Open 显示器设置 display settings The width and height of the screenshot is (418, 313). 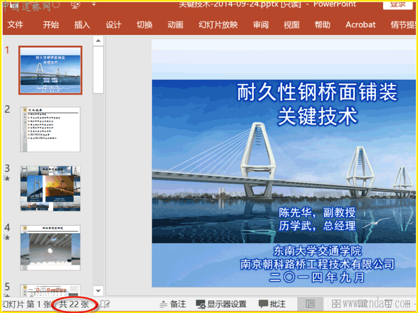(x=221, y=304)
